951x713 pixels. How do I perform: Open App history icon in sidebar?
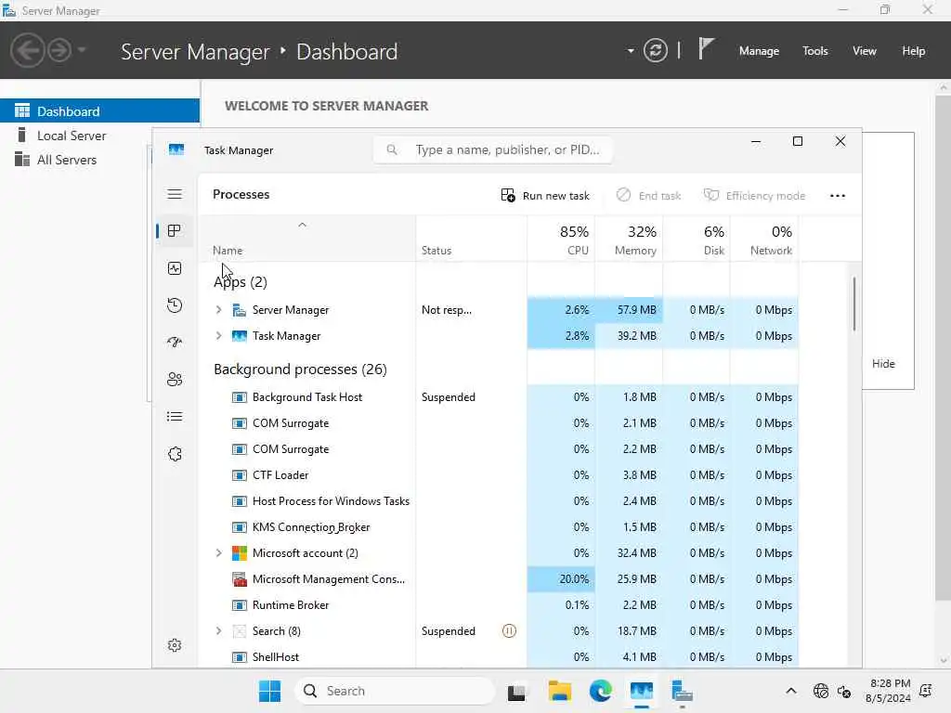[x=175, y=305]
